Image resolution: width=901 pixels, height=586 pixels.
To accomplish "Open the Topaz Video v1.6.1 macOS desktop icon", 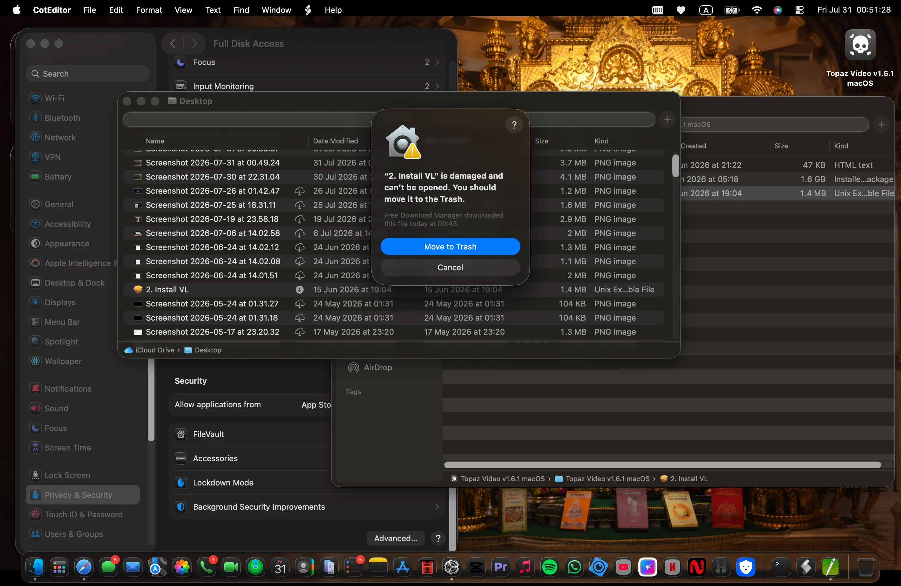I will (860, 45).
